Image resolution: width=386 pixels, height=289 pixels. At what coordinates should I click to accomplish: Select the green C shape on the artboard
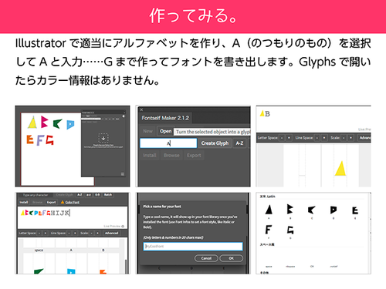pyautogui.click(x=58, y=123)
